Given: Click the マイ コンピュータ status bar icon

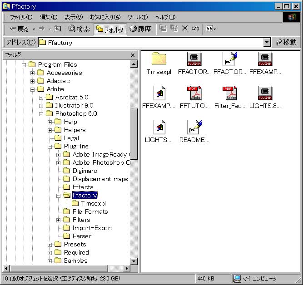Looking at the screenshot, I should (x=237, y=279).
